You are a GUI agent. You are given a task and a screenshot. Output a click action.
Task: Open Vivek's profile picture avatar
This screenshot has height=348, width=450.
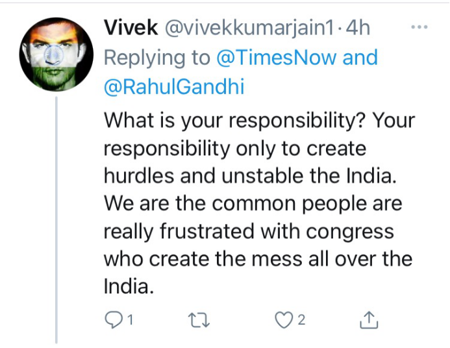tap(56, 55)
